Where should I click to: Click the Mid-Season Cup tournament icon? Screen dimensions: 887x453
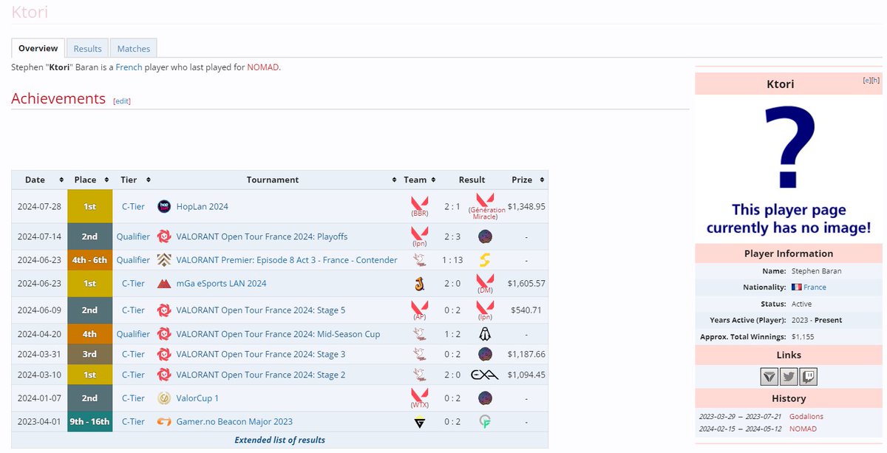[164, 334]
